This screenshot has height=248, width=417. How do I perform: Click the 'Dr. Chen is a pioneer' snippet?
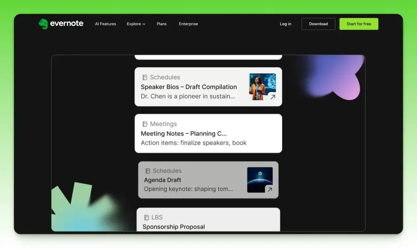coord(188,96)
